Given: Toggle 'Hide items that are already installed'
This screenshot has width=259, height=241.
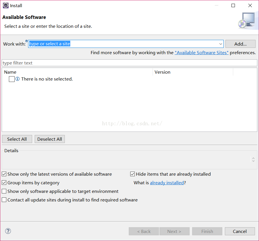Looking at the screenshot, I should tap(133, 174).
